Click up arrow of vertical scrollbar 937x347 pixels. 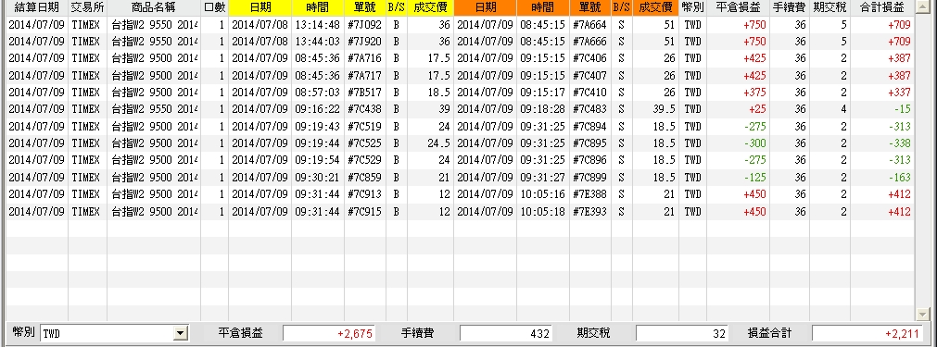(x=922, y=7)
